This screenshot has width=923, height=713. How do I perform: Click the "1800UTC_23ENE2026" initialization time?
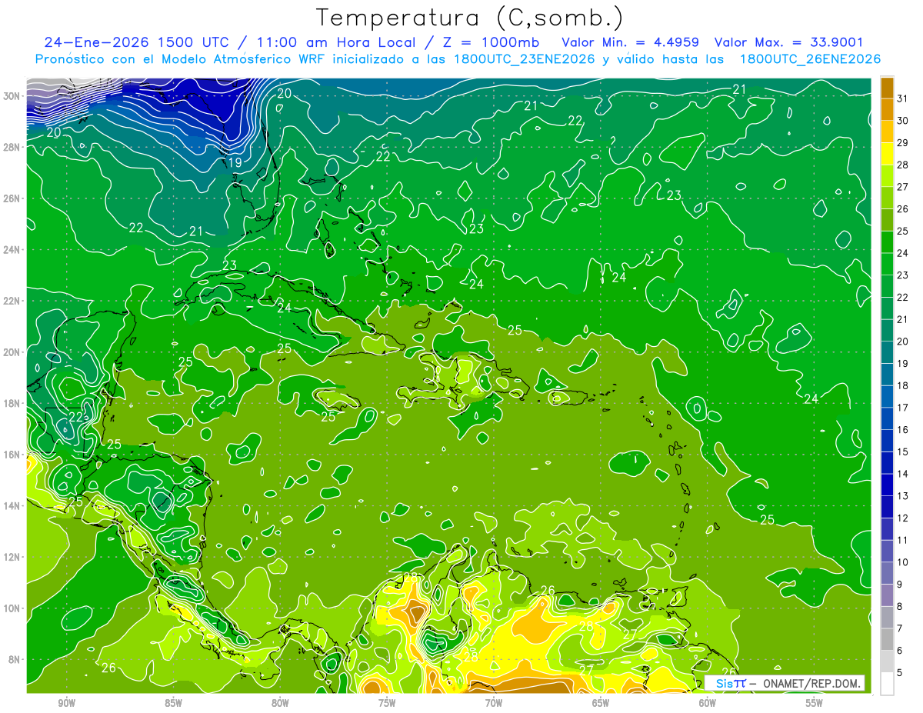525,59
